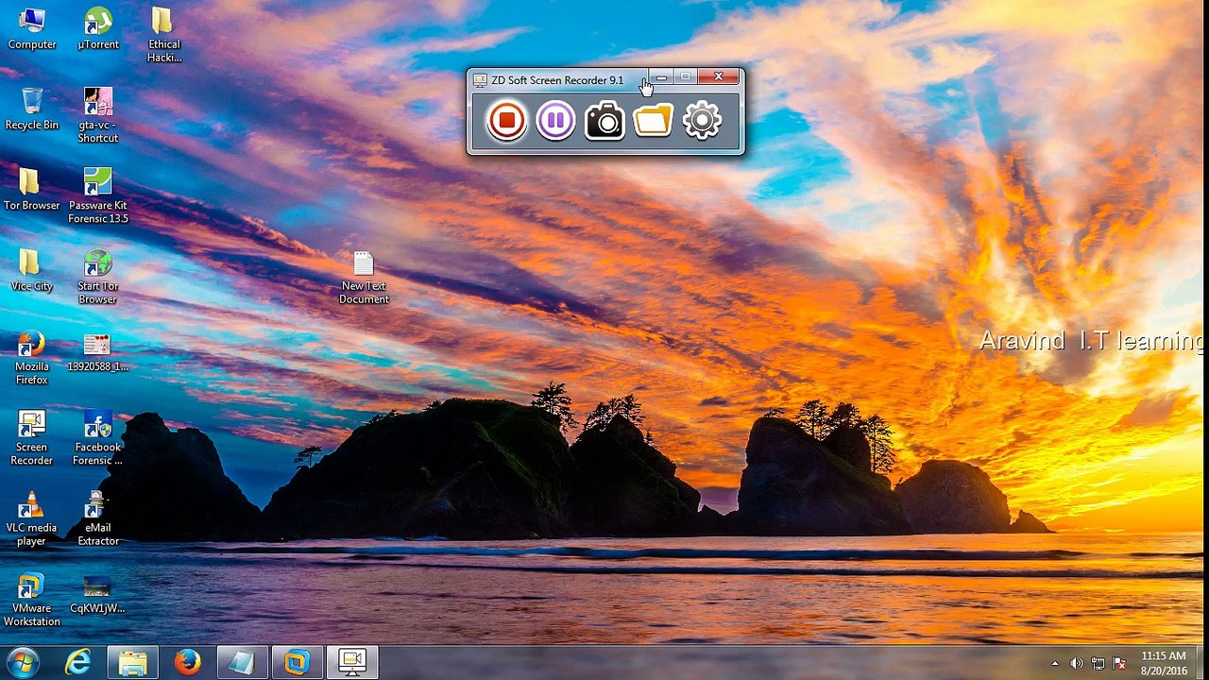
Task: Select the Mozilla Firefox desktop shortcut
Action: coord(32,358)
